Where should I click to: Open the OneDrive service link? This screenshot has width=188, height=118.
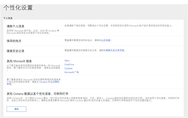coord(69,65)
